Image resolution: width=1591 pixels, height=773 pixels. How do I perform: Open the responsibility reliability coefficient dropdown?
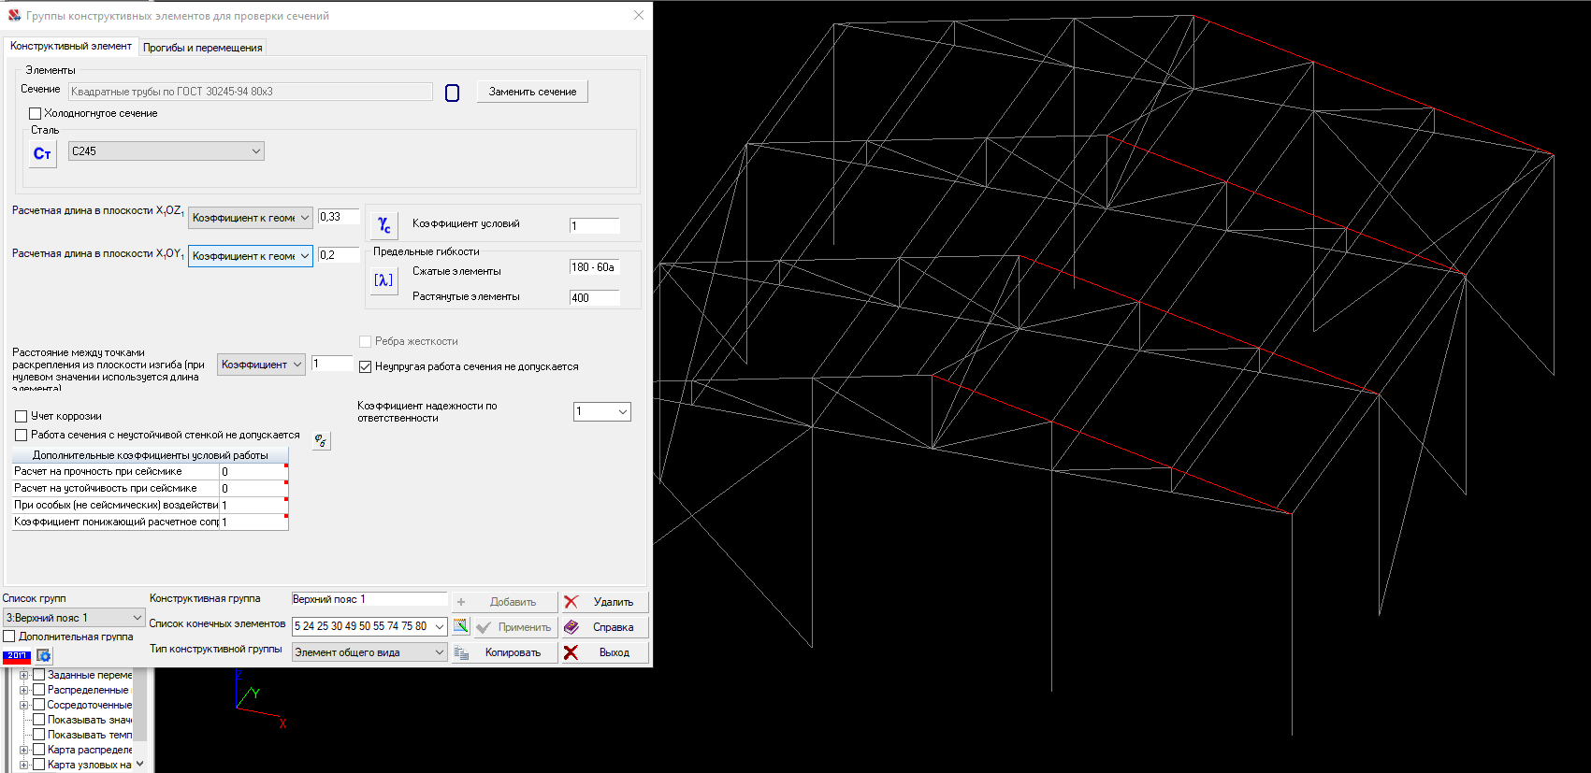602,411
